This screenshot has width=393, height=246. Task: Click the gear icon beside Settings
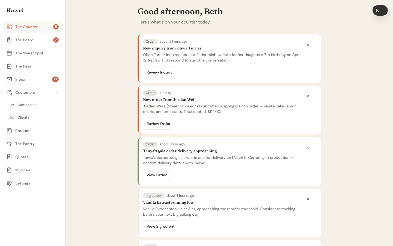(x=9, y=183)
